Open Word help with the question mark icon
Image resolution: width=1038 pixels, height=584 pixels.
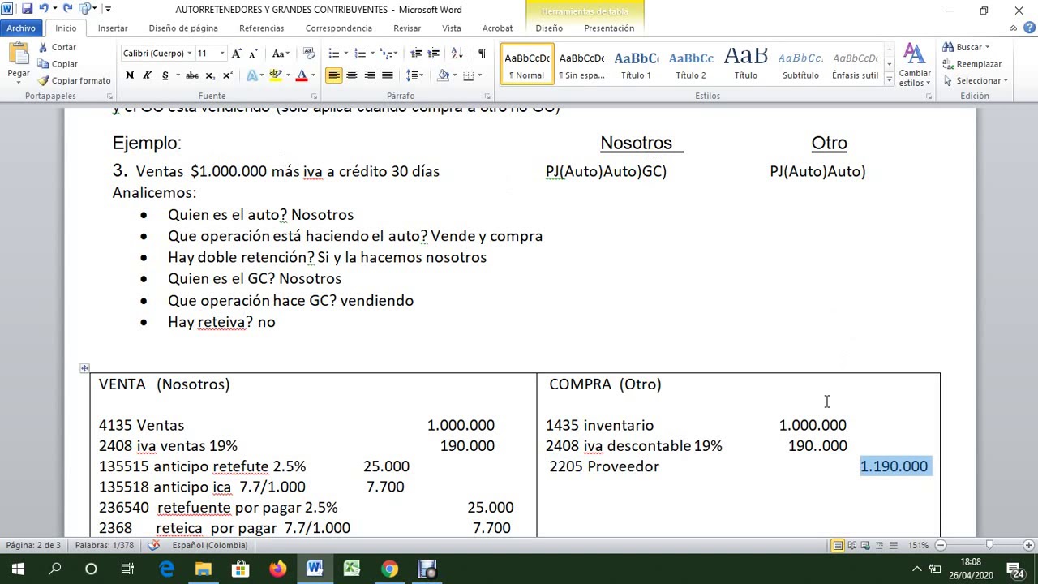(x=1028, y=28)
